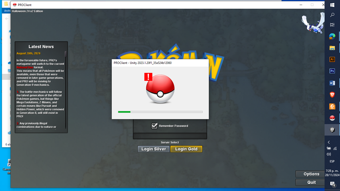Click the Latest News heading
This screenshot has width=340, height=191.
click(x=41, y=47)
